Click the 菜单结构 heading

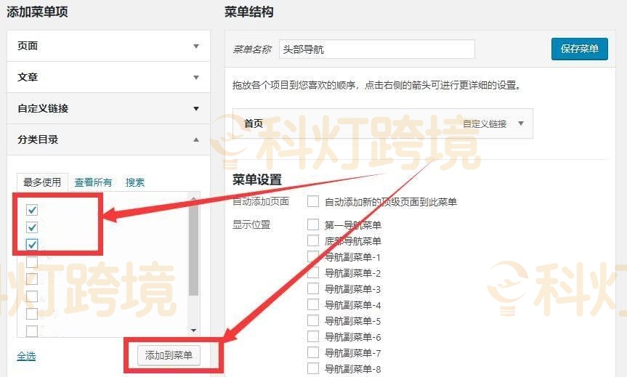248,12
